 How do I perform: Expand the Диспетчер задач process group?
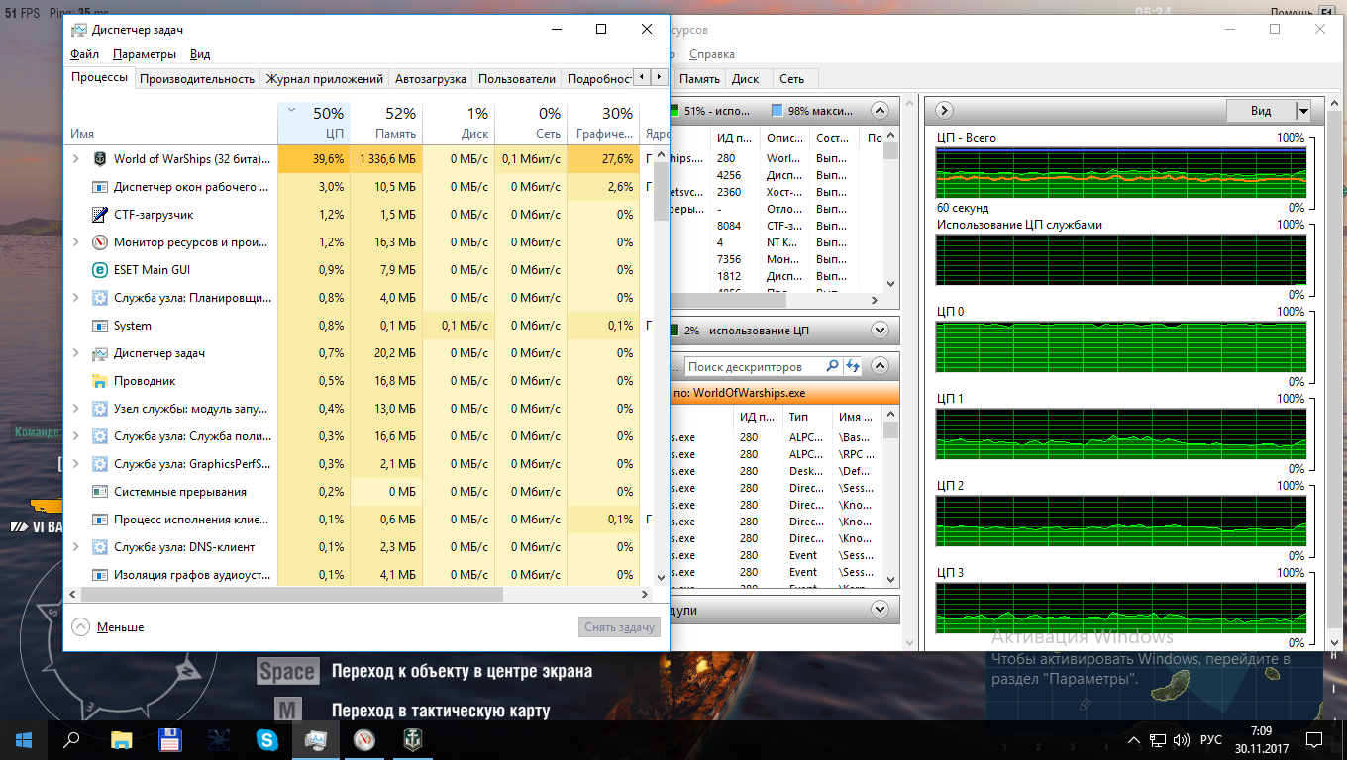[76, 353]
